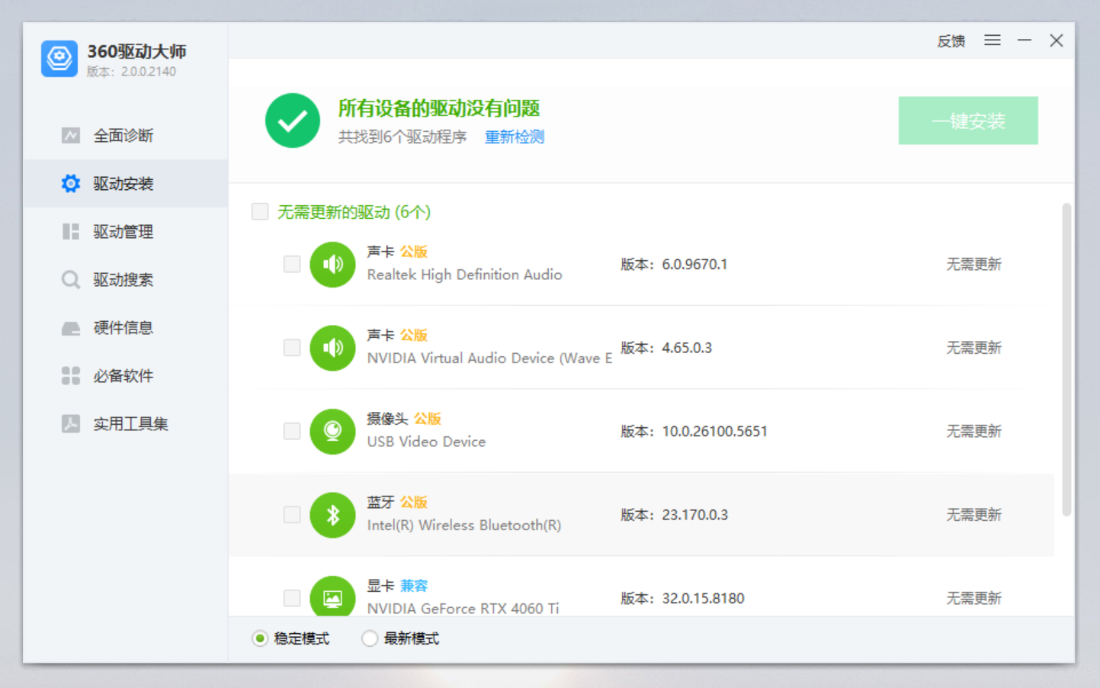The width and height of the screenshot is (1100, 688).
Task: Switch to 驱动管理 in the sidebar
Action: pos(123,232)
